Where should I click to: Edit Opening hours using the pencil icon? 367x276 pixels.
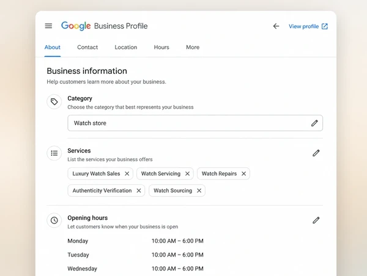coord(316,220)
